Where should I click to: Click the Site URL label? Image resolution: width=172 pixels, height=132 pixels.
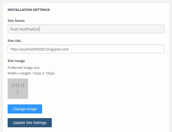[x=15, y=41]
